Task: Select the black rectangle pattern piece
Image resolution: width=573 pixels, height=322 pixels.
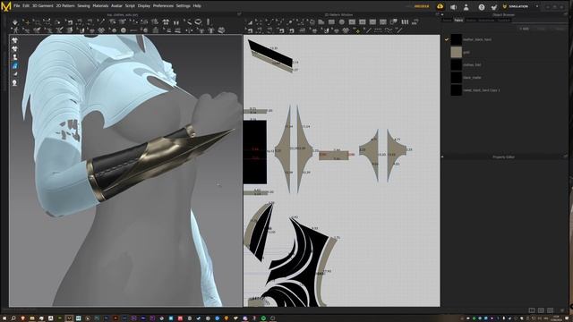Action: click(x=255, y=152)
